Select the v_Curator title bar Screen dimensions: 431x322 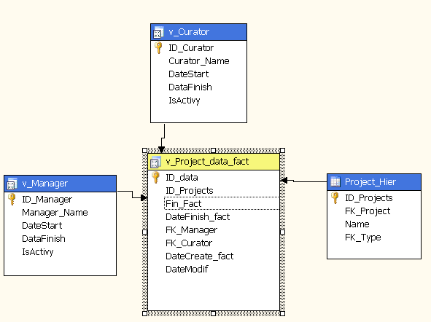(199, 32)
